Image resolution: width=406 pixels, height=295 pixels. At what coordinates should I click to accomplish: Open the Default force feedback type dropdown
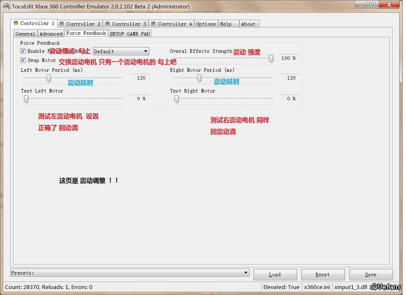(x=121, y=51)
